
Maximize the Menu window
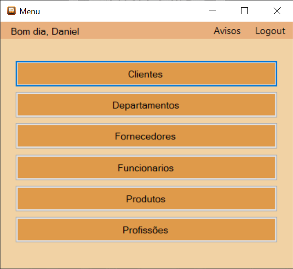tap(244, 11)
